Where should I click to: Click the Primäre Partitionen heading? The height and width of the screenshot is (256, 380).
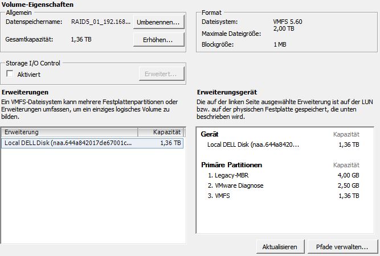coord(231,165)
